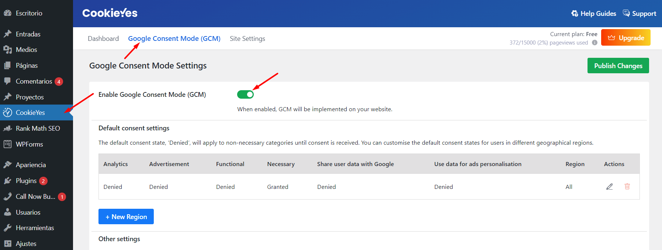Click the CookieYes logo in header

tap(110, 13)
